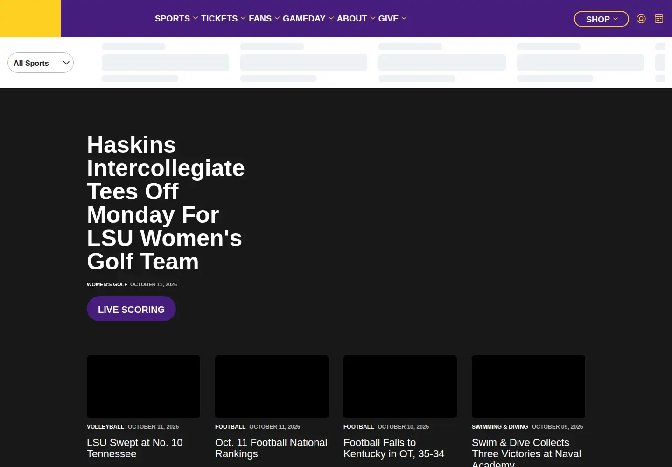Open Swim & Dive Collects Three Victories story
The height and width of the screenshot is (467, 672).
click(x=526, y=452)
